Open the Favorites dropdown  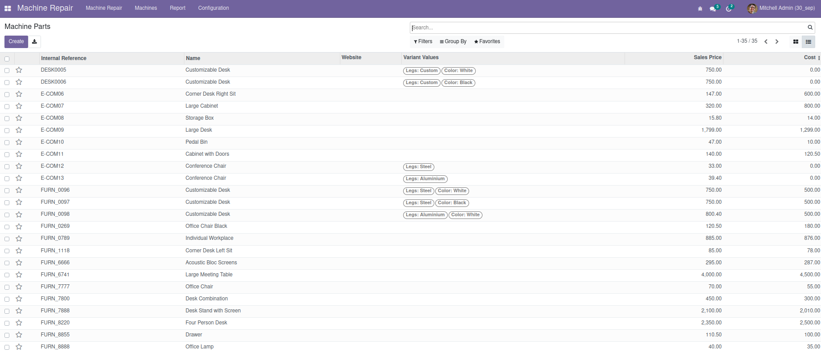[x=487, y=41]
